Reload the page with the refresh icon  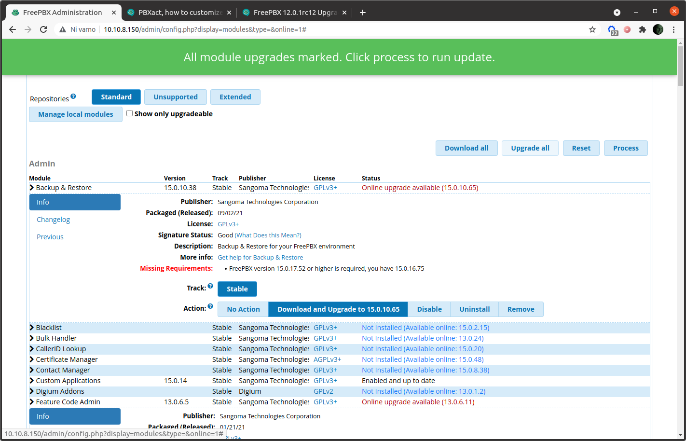(43, 29)
